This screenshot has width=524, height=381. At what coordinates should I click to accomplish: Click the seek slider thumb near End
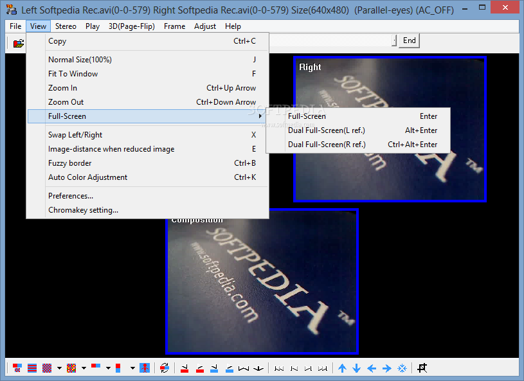point(394,40)
